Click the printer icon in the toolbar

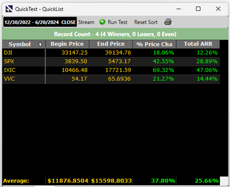pyautogui.click(x=168, y=22)
